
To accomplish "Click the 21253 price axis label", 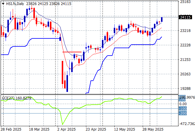I will (185, 60).
